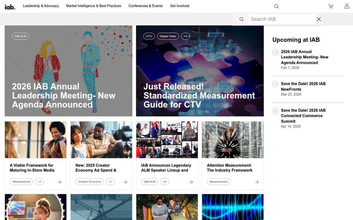Open upcoming 2026 IAB Annual Leadership Meeting link
Screen dimensions: 353x220
click(304, 57)
